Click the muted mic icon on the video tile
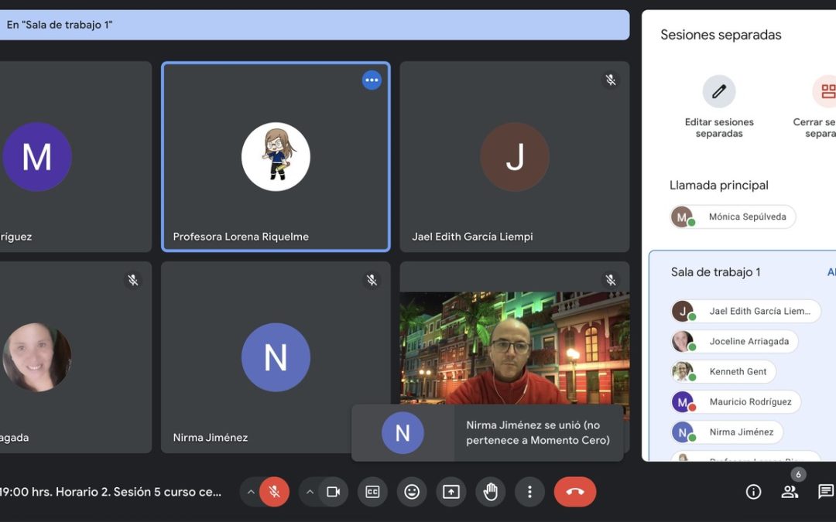 tap(611, 280)
